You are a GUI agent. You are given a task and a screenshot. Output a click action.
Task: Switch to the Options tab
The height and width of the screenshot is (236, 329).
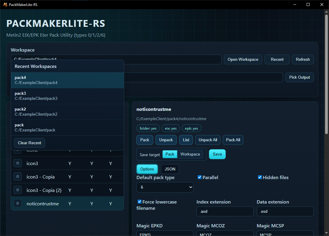pyautogui.click(x=147, y=169)
